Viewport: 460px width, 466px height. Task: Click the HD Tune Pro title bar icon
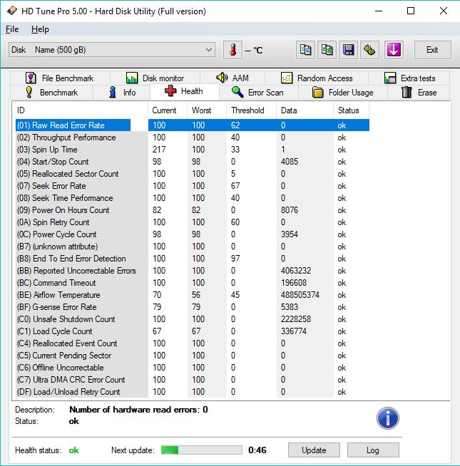pyautogui.click(x=12, y=11)
